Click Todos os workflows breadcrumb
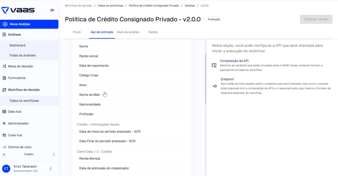 (x=110, y=6)
